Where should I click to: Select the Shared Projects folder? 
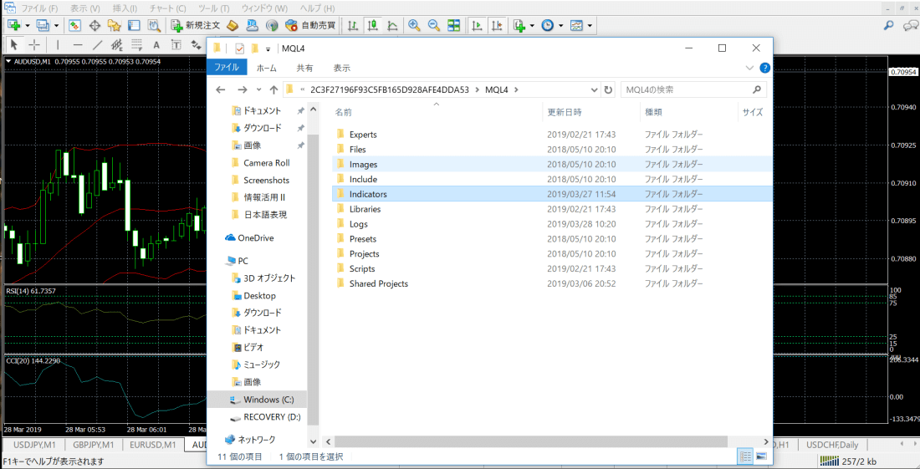tap(378, 283)
